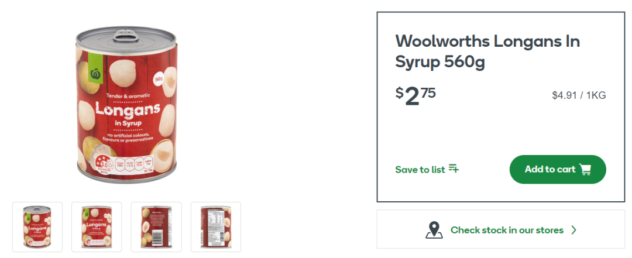View the fourth thumbnail with the nutrition panel
The height and width of the screenshot is (258, 632).
pyautogui.click(x=216, y=227)
